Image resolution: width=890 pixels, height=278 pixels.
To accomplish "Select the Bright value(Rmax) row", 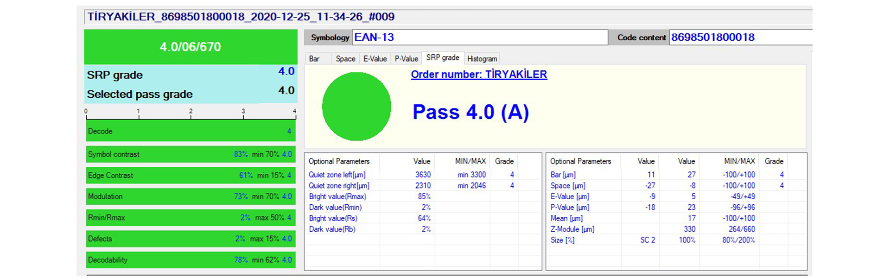I will click(x=423, y=196).
